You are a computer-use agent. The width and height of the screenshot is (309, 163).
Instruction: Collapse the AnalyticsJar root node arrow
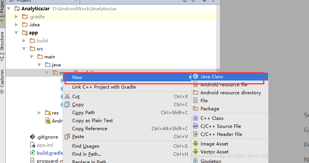click(9, 9)
